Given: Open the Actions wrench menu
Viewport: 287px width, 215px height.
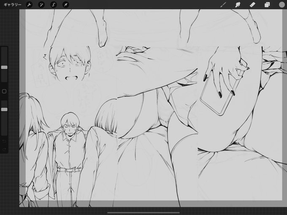Looking at the screenshot, I should coord(29,5).
